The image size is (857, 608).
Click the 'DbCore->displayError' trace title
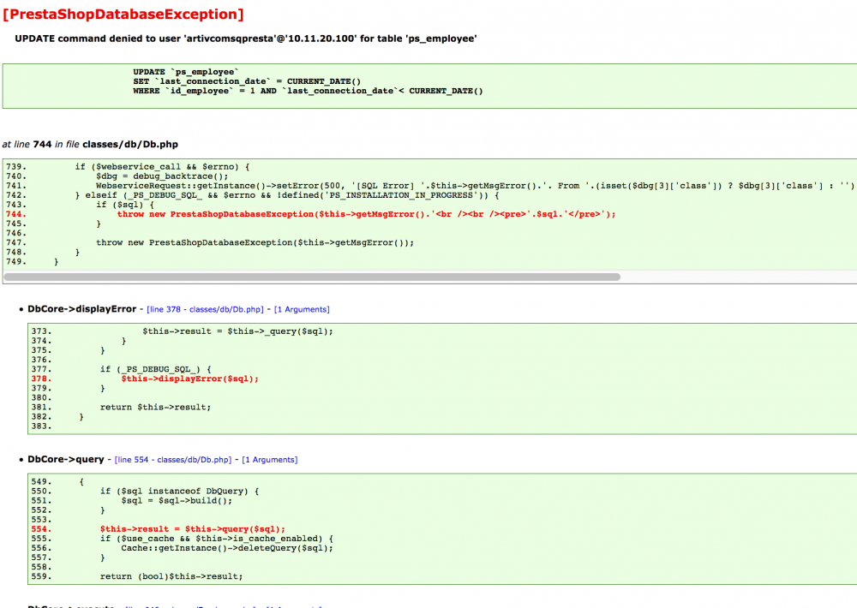tap(82, 308)
